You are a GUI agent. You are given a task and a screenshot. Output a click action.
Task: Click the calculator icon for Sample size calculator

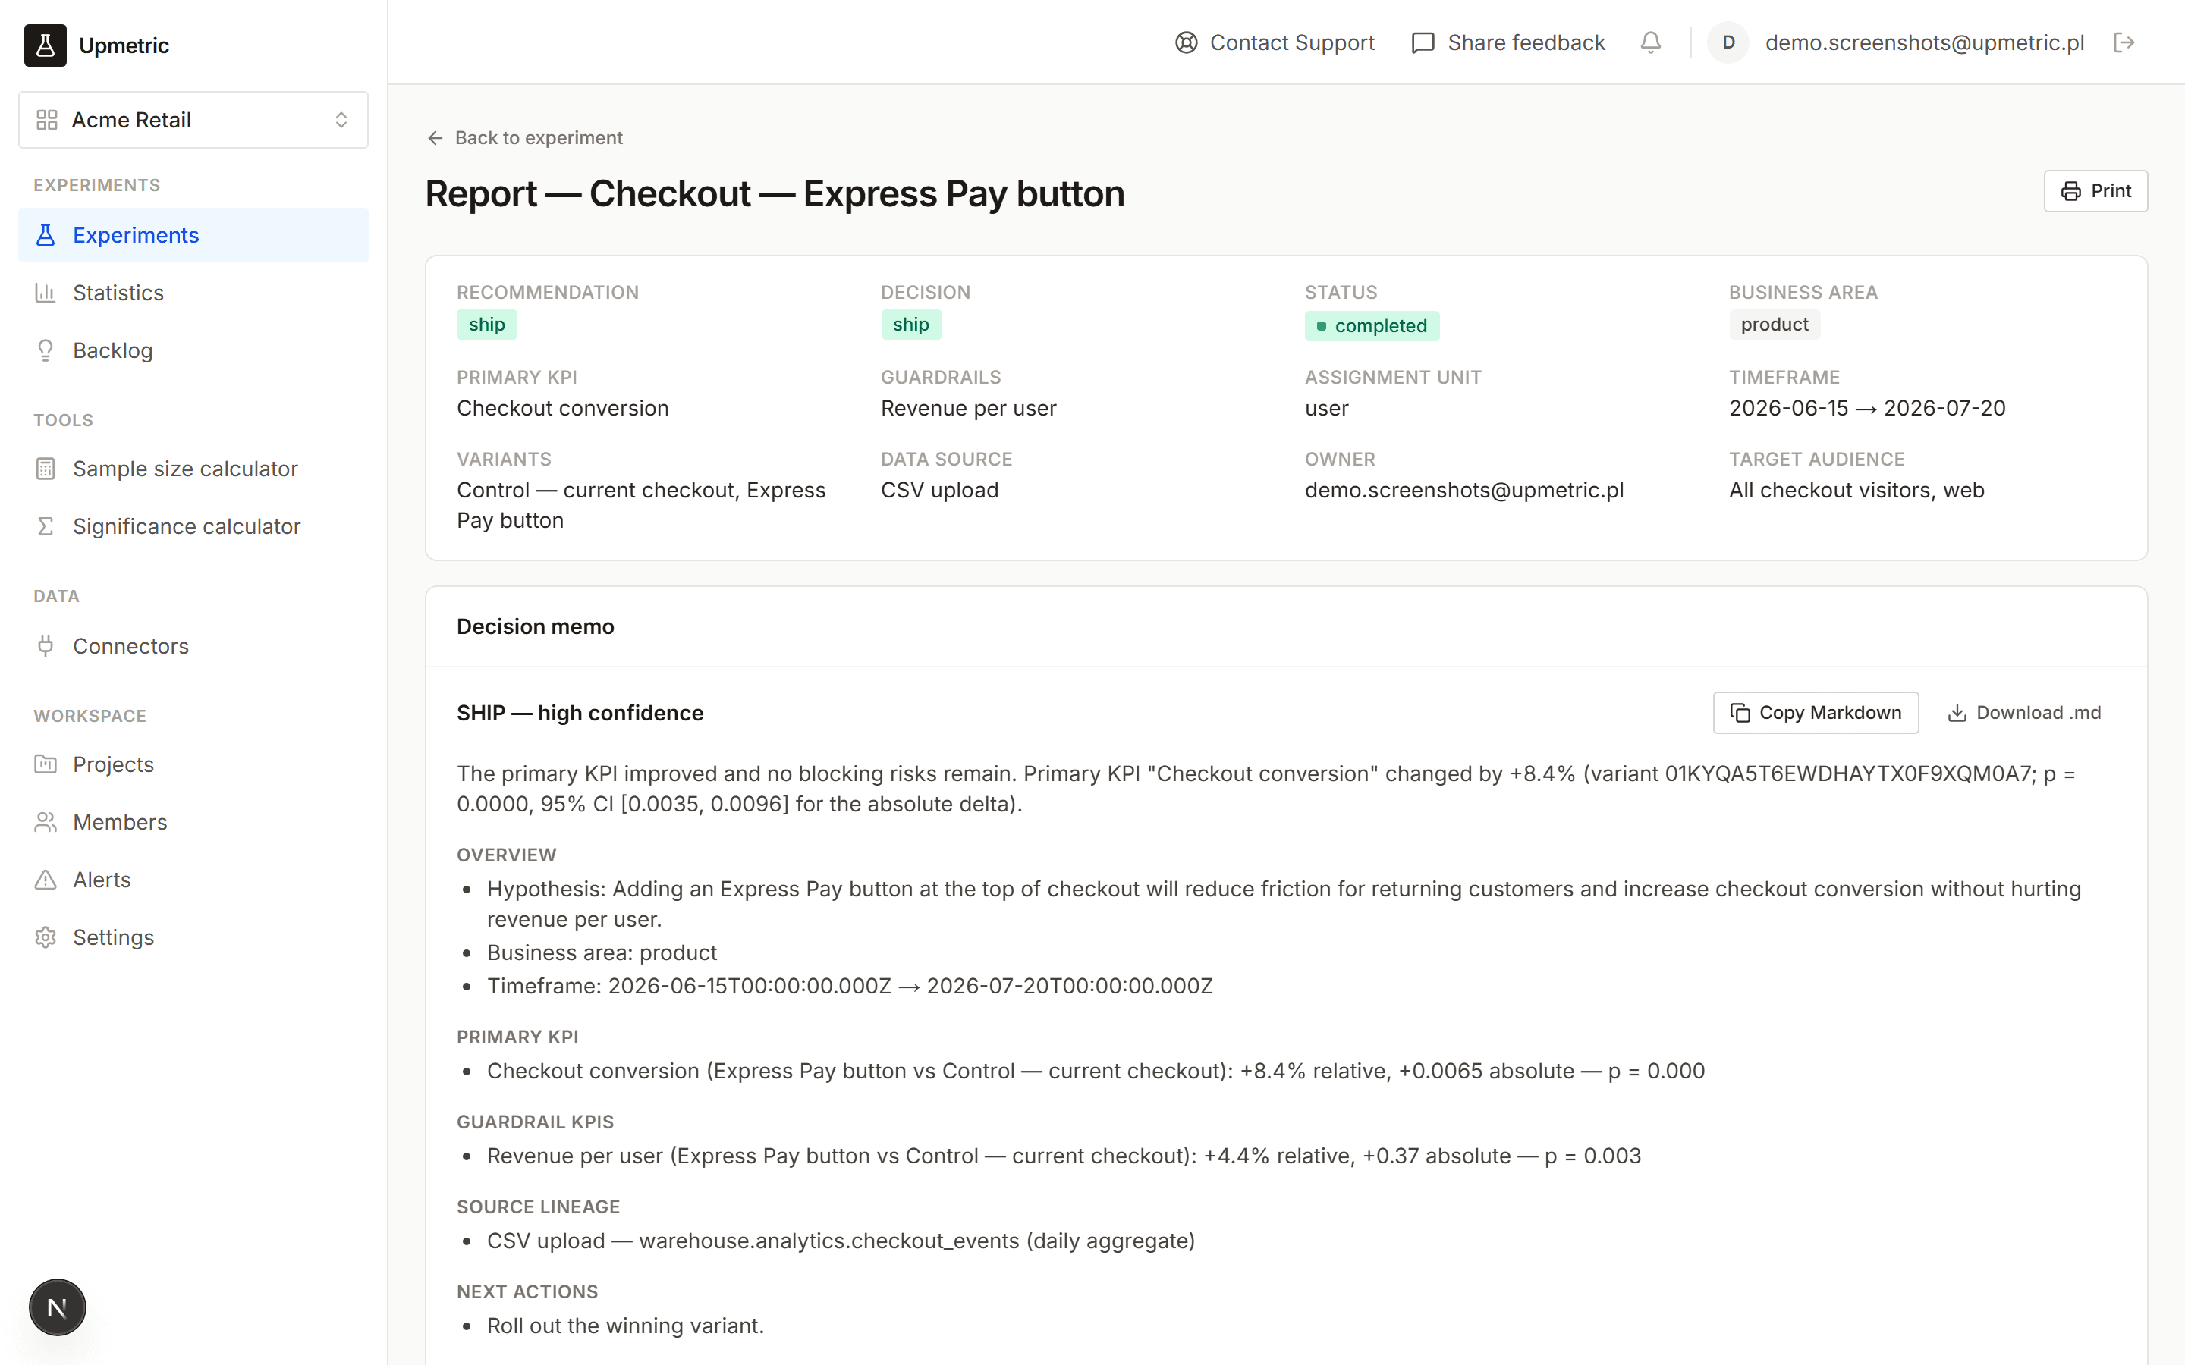[46, 469]
